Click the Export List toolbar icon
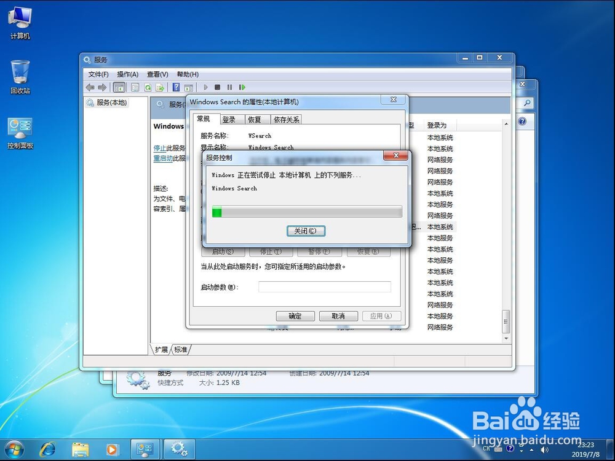615x461 pixels. tap(161, 87)
